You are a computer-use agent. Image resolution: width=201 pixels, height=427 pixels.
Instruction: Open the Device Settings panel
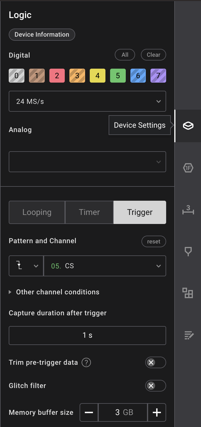(x=188, y=126)
